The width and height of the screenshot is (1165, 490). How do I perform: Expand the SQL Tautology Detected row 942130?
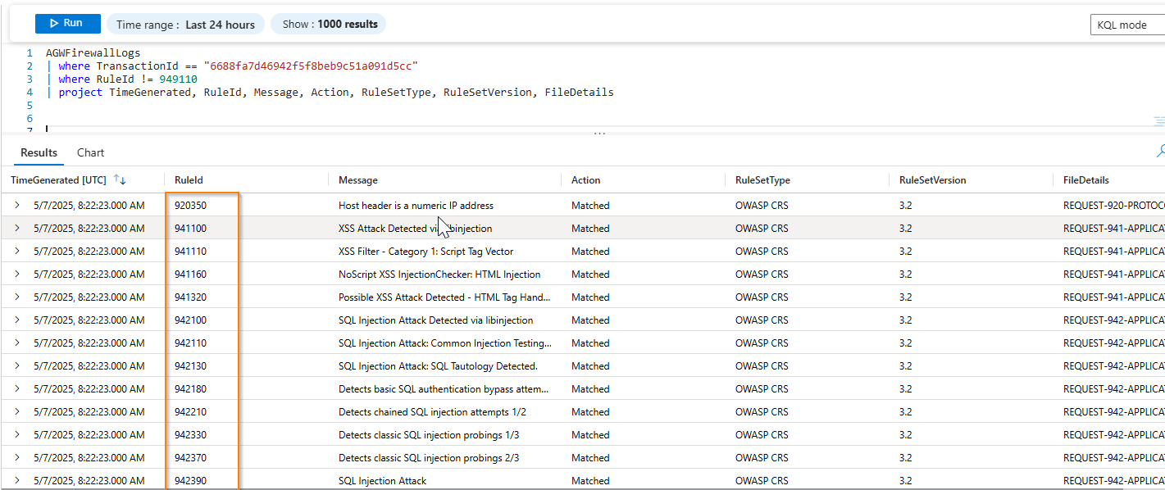tap(17, 366)
